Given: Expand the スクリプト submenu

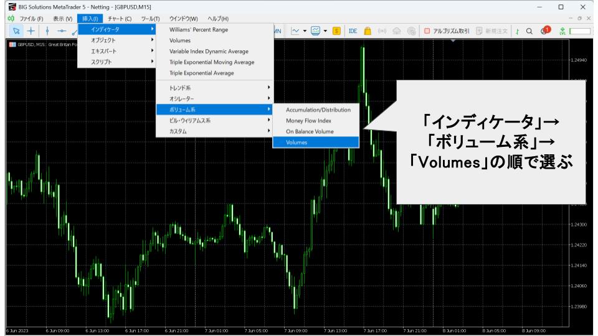Looking at the screenshot, I should [x=116, y=62].
